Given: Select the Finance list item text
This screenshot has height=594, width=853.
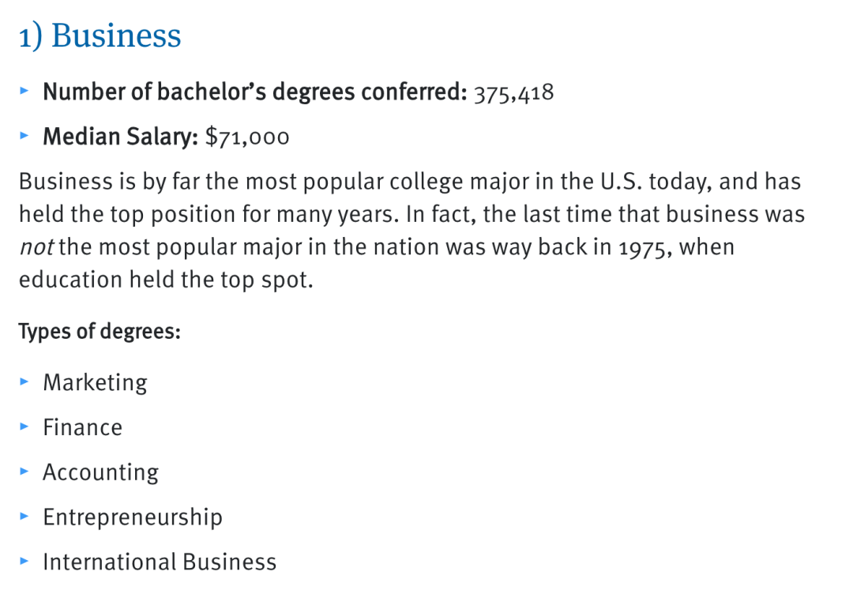Looking at the screenshot, I should (x=83, y=428).
